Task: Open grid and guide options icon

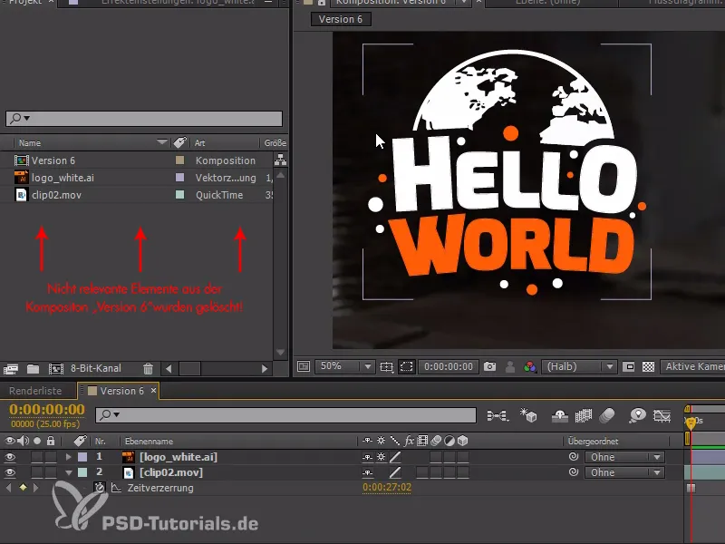Action: [386, 367]
